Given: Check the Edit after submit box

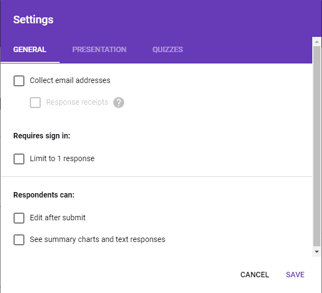Looking at the screenshot, I should 19,218.
